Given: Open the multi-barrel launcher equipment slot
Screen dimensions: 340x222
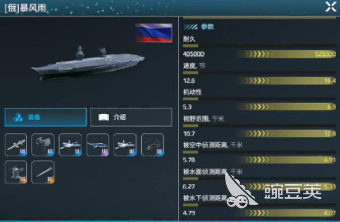Looking at the screenshot, I should (x=43, y=145).
